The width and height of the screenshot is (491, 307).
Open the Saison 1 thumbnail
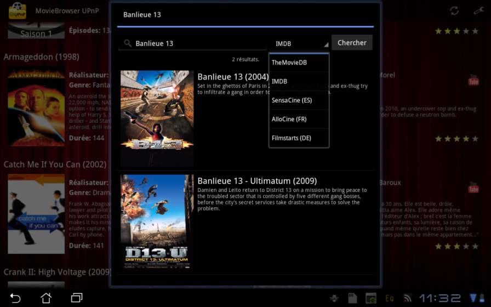36,30
